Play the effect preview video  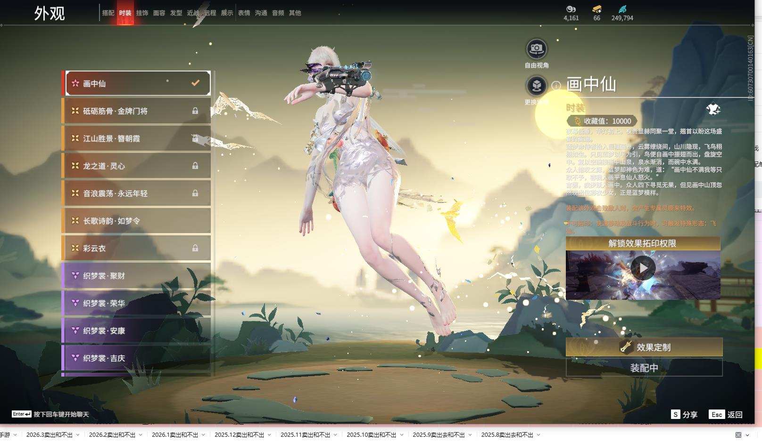click(643, 268)
